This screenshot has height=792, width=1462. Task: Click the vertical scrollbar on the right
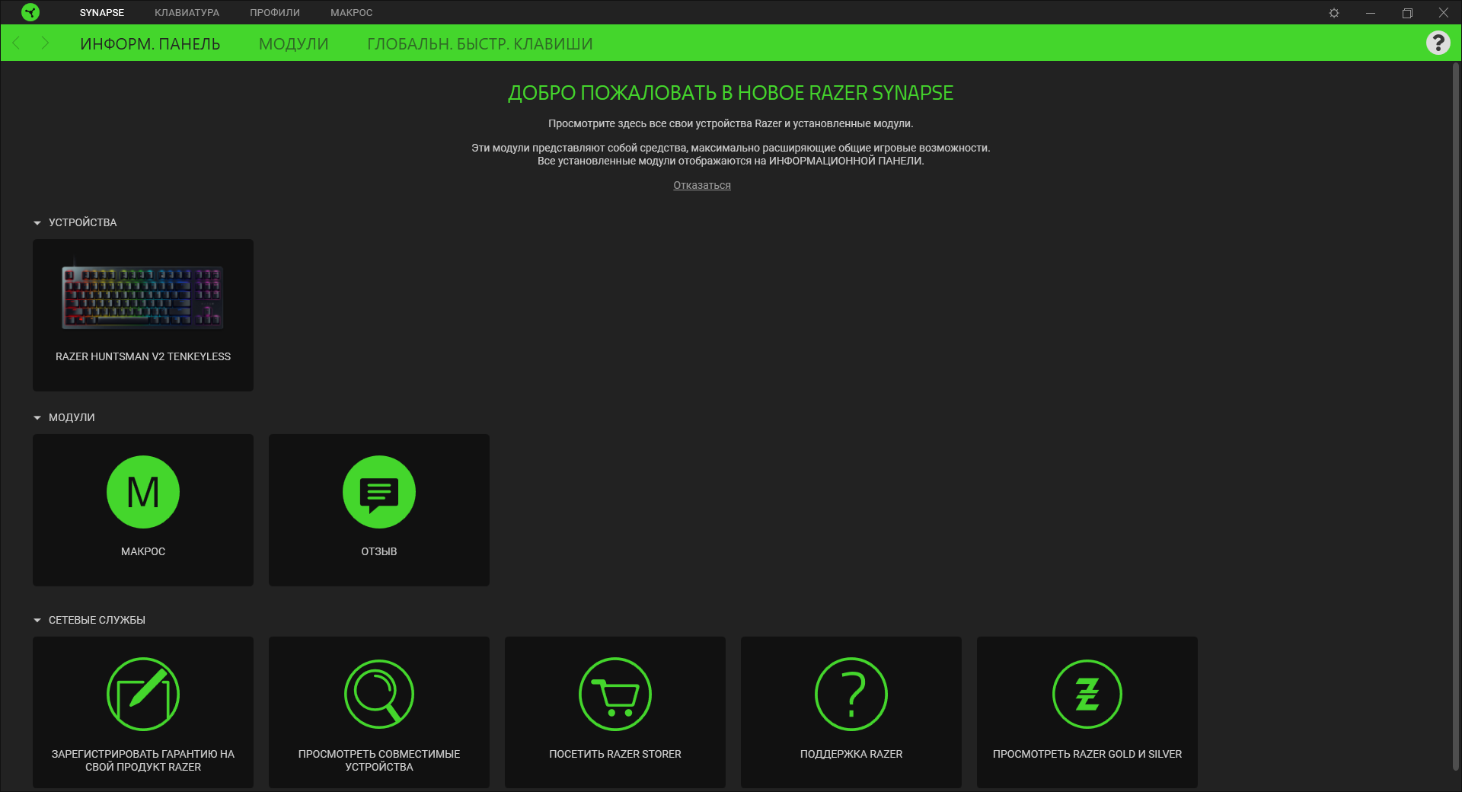click(1456, 415)
